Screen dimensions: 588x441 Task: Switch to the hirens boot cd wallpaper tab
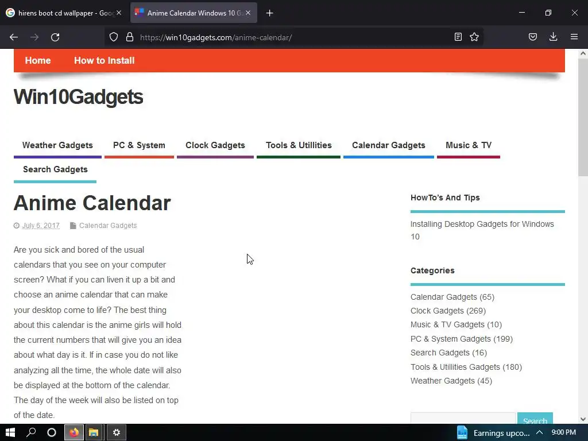[64, 13]
